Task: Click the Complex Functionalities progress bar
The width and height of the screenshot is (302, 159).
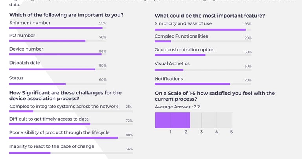Action: 203,41
